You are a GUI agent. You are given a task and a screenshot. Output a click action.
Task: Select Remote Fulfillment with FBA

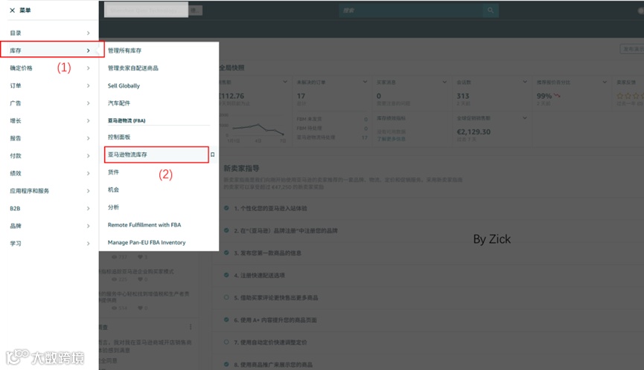[x=144, y=225]
